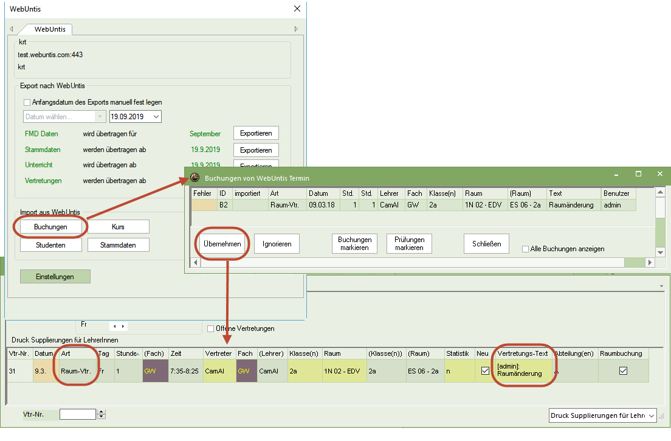This screenshot has height=441, width=671.
Task: Toggle the Neu checkbox in row 31
Action: click(x=485, y=371)
